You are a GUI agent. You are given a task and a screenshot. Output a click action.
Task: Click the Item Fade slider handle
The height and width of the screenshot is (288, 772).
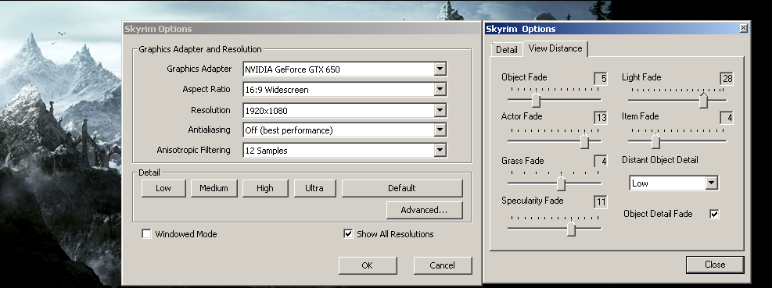tap(655, 141)
